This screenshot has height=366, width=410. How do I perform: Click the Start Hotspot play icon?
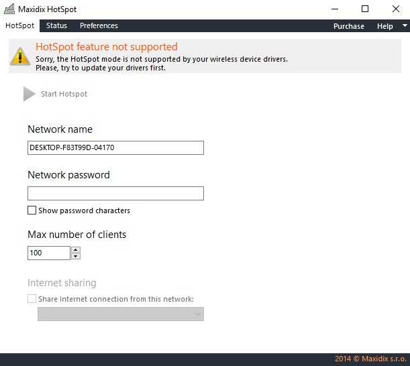29,94
